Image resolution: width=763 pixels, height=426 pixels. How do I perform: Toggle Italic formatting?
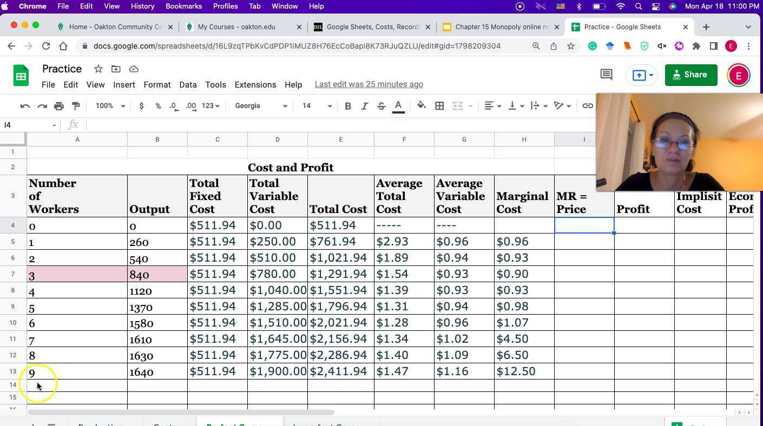(x=364, y=106)
